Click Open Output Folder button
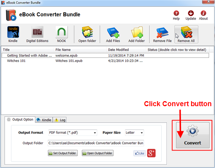Viewport: 215px width, 168px height. (97, 153)
